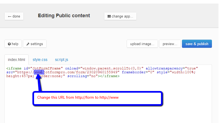Click the onload attribute in the code
219x123 pixels.
click(x=72, y=68)
